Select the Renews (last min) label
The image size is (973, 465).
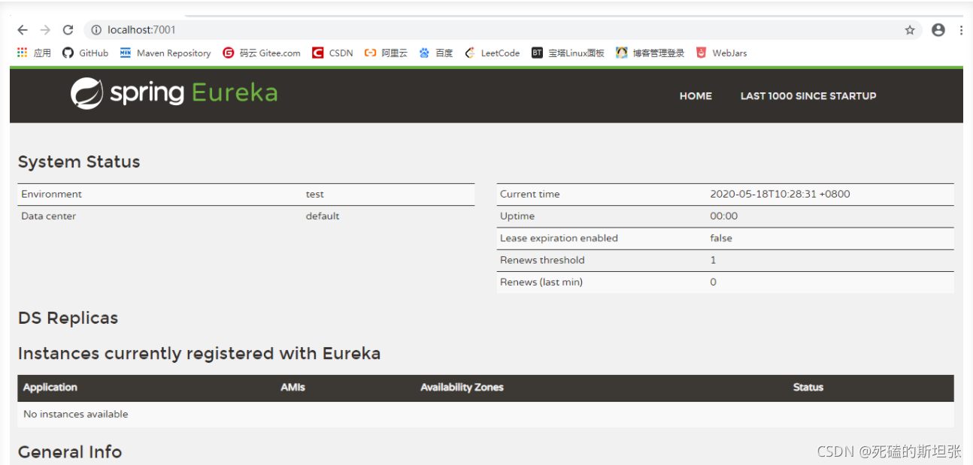[x=541, y=282]
